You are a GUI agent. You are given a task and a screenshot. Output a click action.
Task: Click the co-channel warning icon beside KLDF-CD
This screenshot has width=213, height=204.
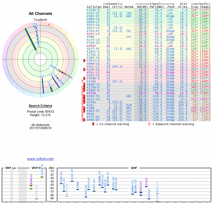click(x=84, y=69)
